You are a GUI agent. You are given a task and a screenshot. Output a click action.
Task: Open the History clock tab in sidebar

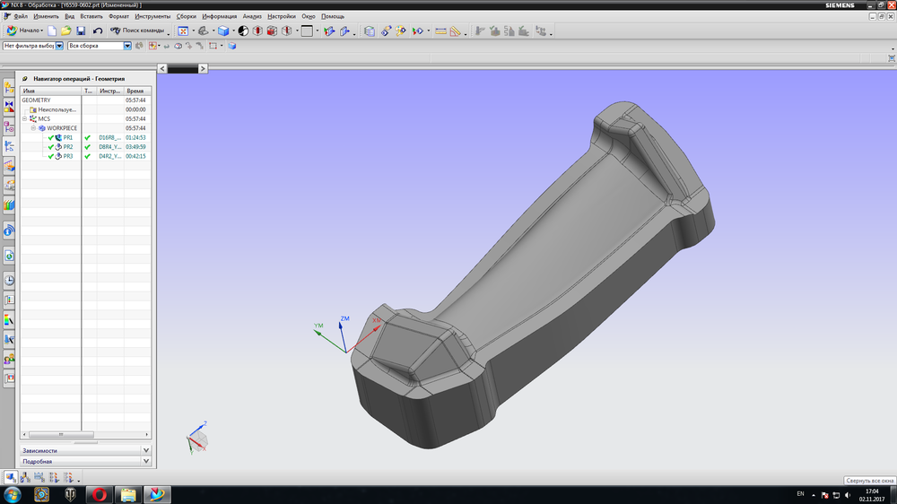click(9, 280)
